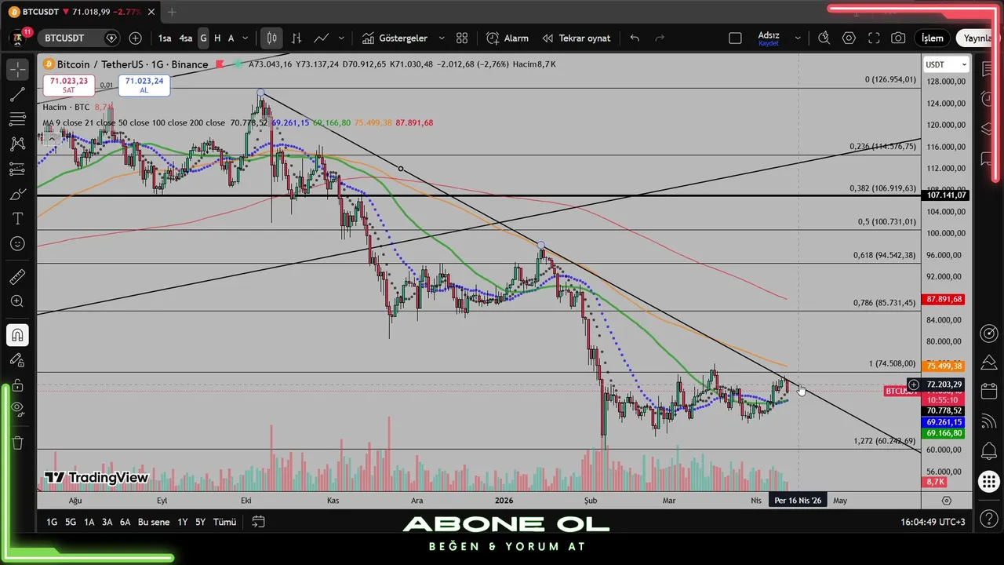Expand Göstergeler favorites chevron
The width and height of the screenshot is (1004, 565).
coord(442,38)
